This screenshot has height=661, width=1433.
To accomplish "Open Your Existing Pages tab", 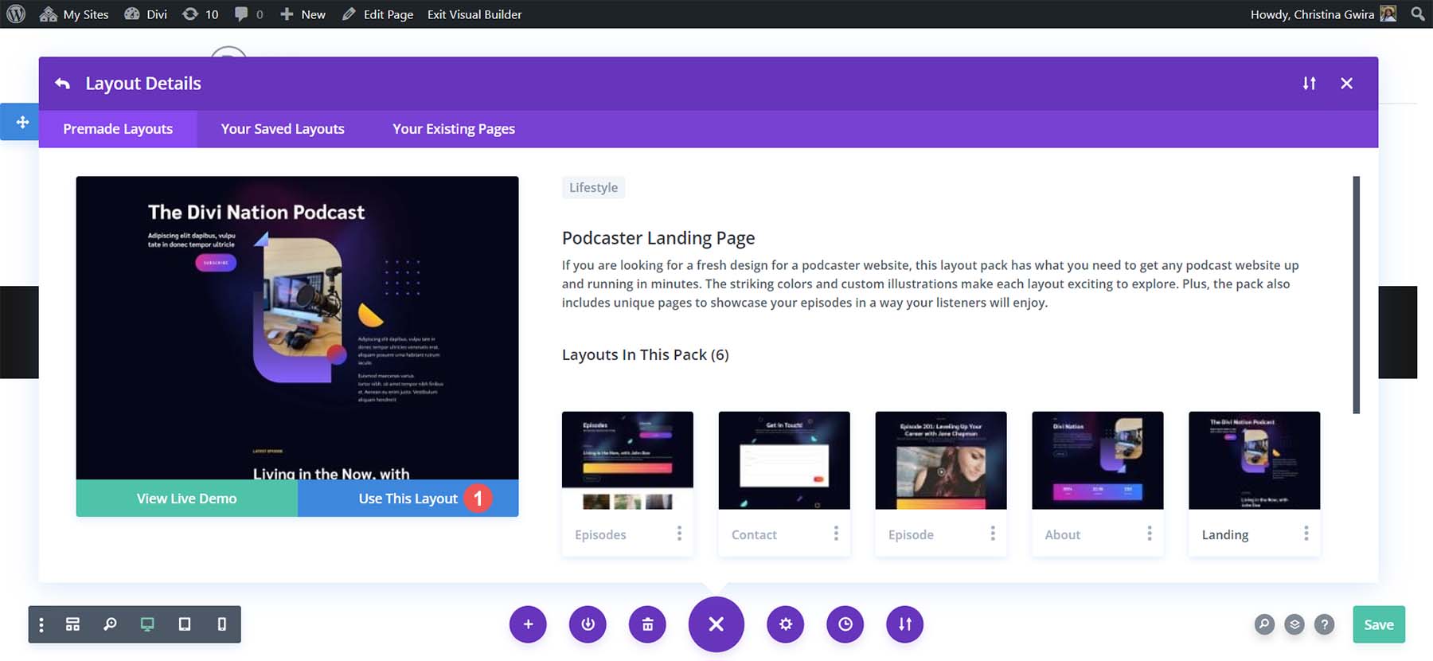I will pos(454,129).
